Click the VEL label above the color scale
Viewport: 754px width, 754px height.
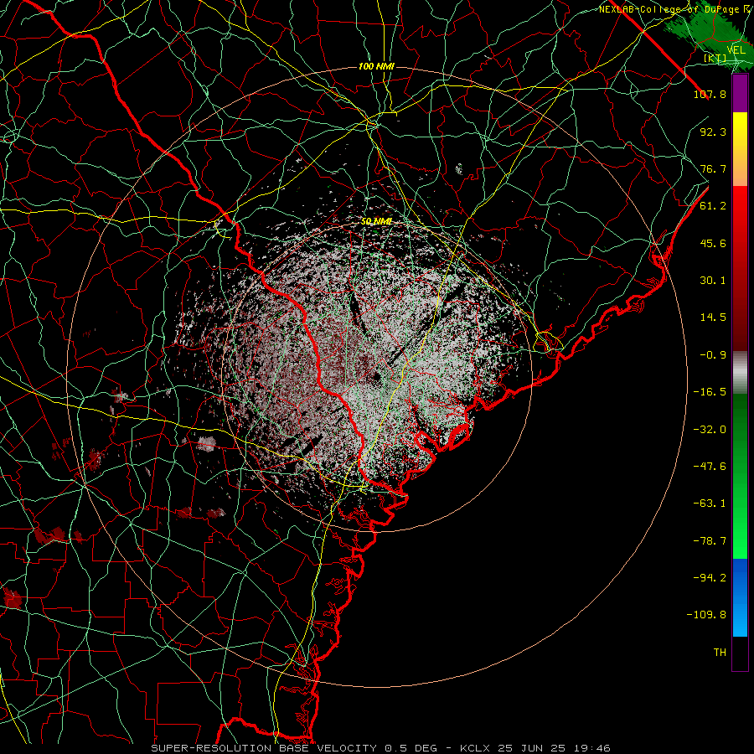736,50
